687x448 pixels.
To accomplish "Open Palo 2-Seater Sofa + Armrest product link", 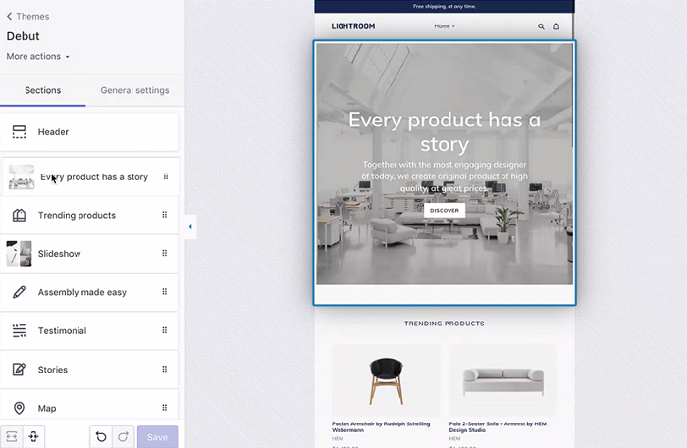I will (x=498, y=427).
